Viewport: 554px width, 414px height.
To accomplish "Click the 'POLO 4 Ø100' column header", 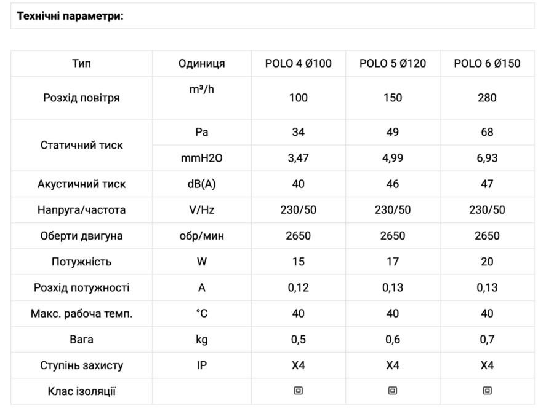I will coord(298,63).
